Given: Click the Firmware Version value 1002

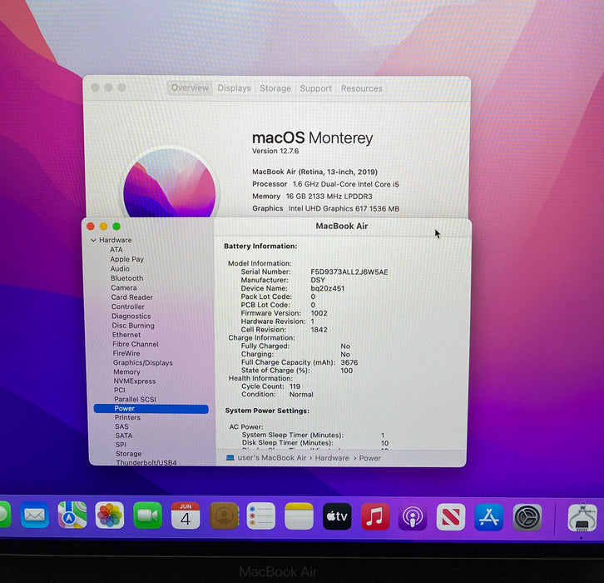Looking at the screenshot, I should point(319,313).
